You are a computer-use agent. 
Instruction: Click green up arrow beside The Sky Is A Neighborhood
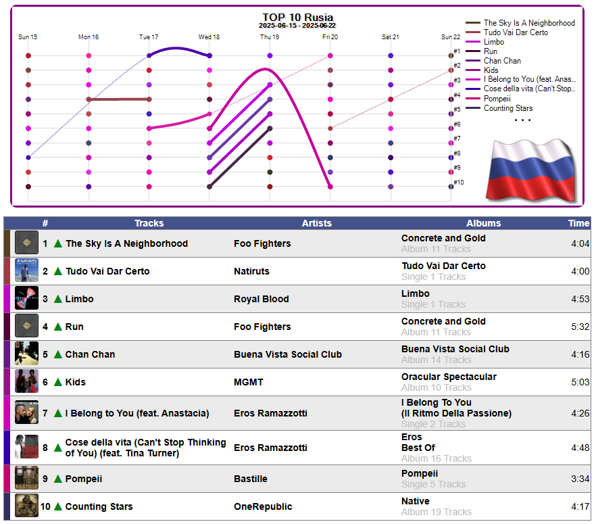(58, 243)
